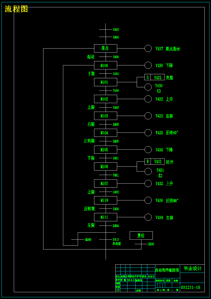Click the M104 step box

pos(106,133)
